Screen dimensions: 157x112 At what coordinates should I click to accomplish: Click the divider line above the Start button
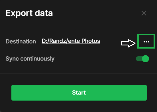(x=79, y=73)
